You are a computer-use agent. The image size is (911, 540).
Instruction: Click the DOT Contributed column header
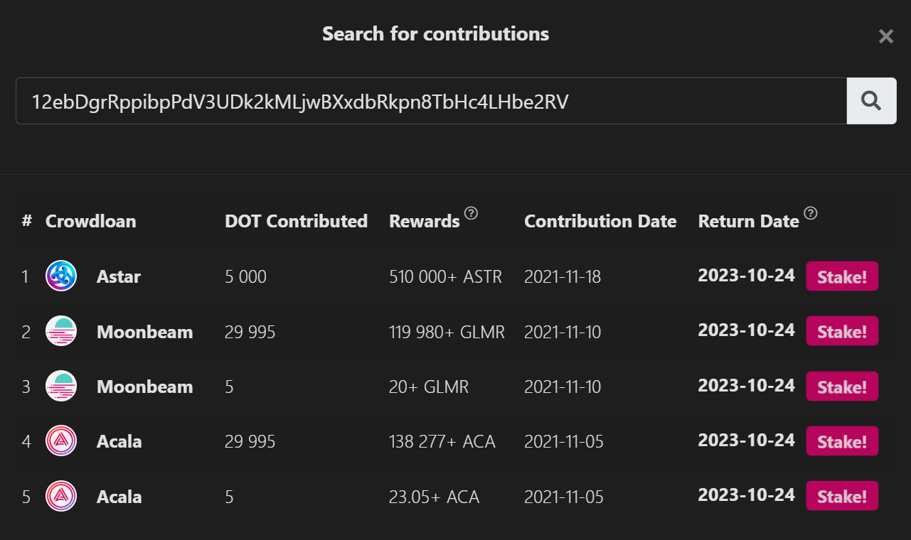click(296, 221)
